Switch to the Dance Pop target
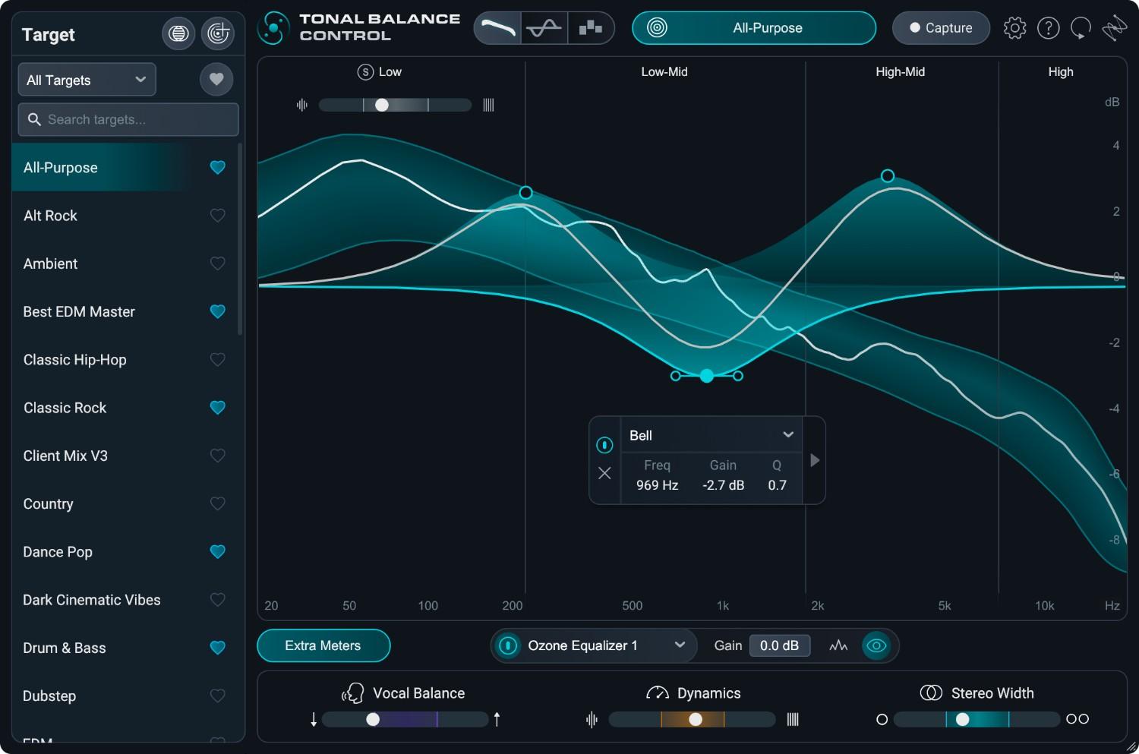The height and width of the screenshot is (754, 1139). pyautogui.click(x=58, y=552)
